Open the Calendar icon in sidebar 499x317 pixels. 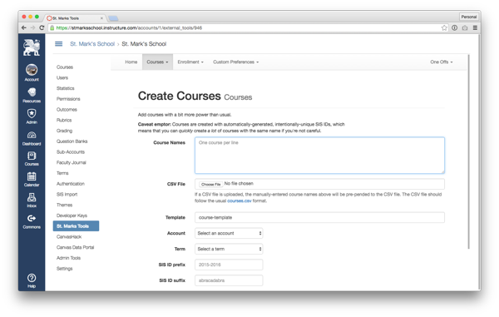[x=32, y=176]
